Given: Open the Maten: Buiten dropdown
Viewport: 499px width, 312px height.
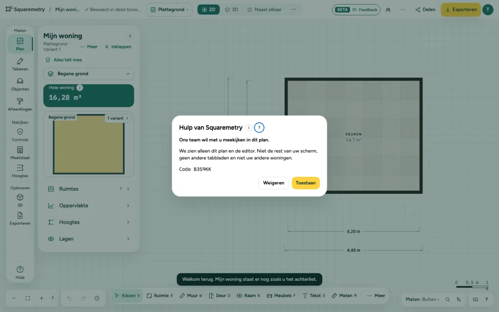Looking at the screenshot, I should point(422,300).
